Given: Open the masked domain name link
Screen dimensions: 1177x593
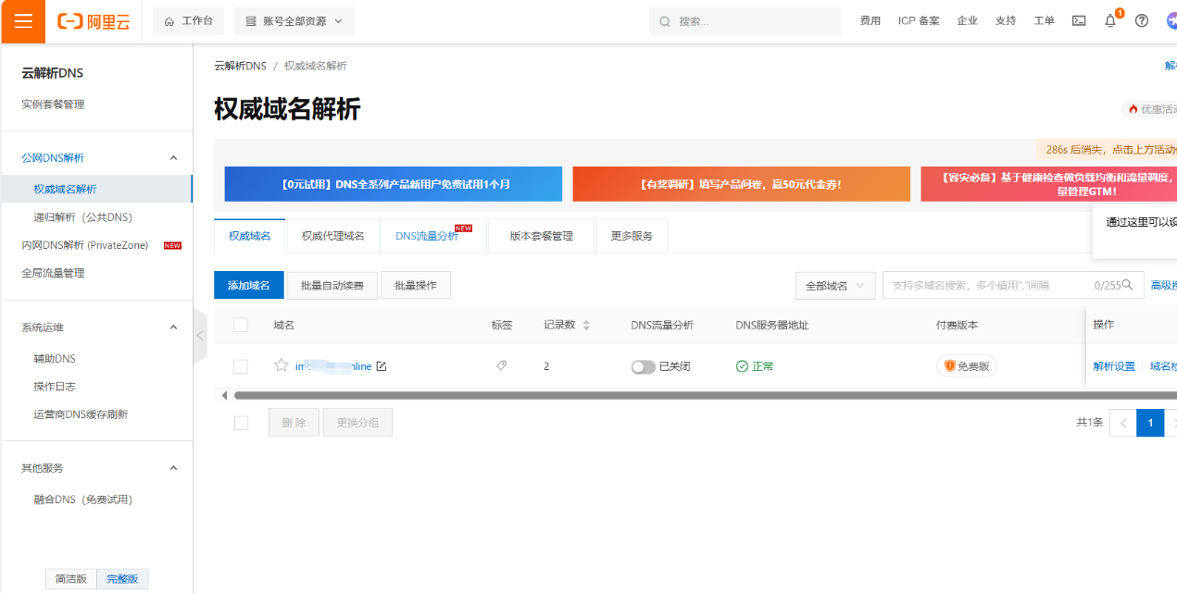Looking at the screenshot, I should coord(333,366).
